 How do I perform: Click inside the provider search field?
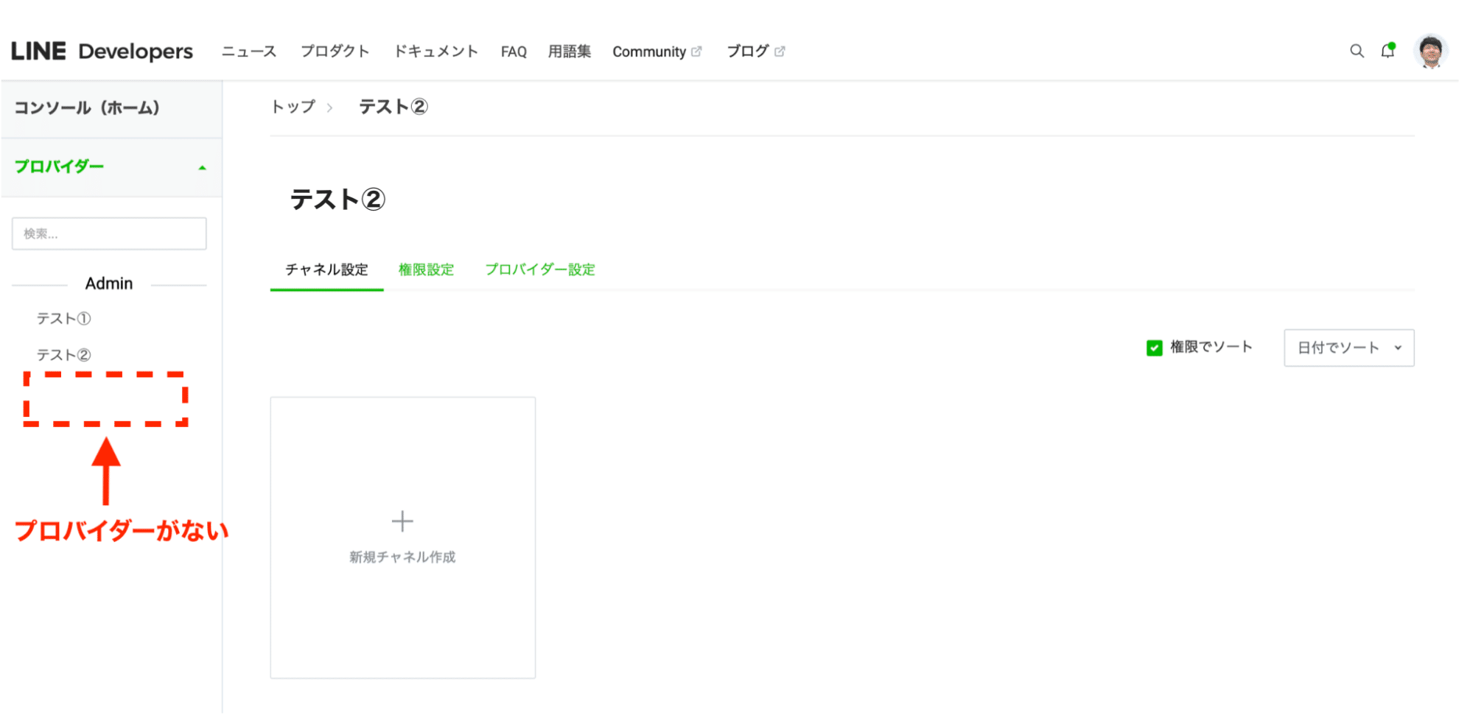coord(108,233)
